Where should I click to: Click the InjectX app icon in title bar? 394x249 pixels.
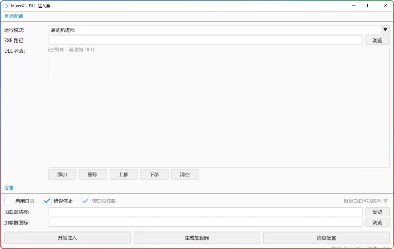tap(5, 6)
